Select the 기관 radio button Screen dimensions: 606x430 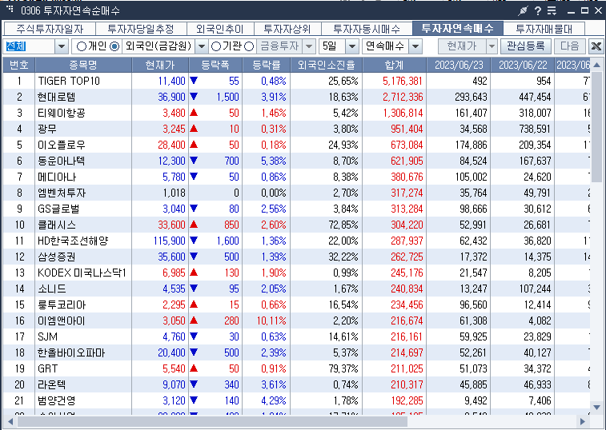click(x=216, y=46)
